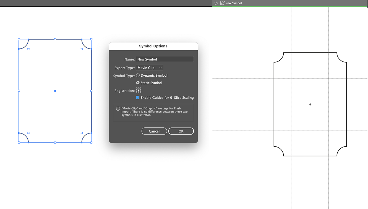The width and height of the screenshot is (368, 209).
Task: Exit symbol editing via the back arrow
Action: 215,3
